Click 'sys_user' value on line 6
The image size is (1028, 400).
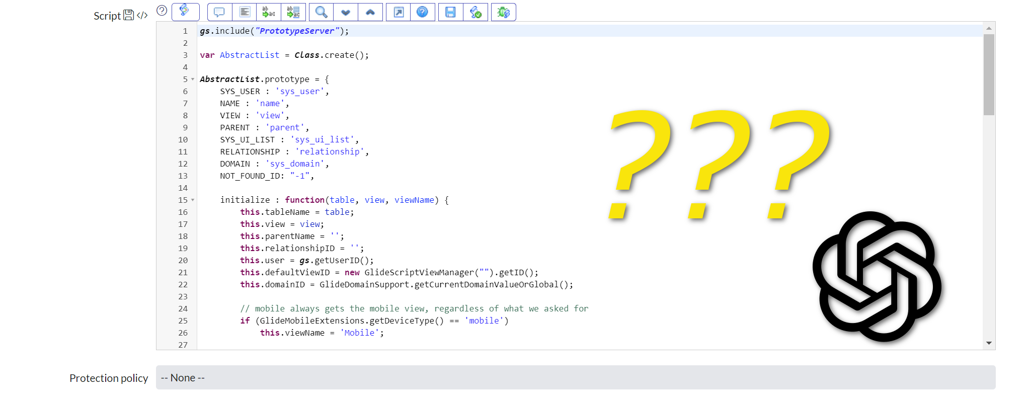(x=300, y=92)
